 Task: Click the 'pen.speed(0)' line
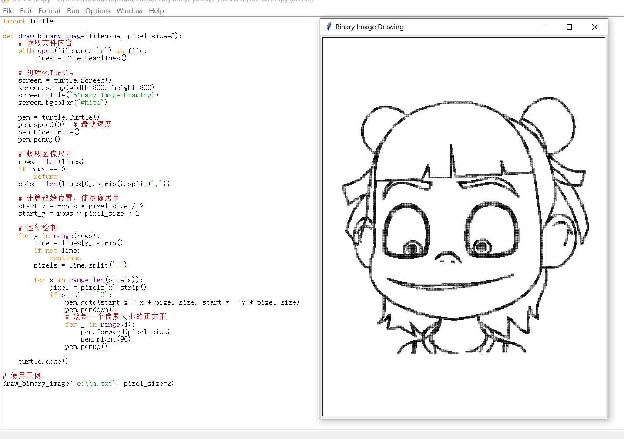pyautogui.click(x=41, y=125)
